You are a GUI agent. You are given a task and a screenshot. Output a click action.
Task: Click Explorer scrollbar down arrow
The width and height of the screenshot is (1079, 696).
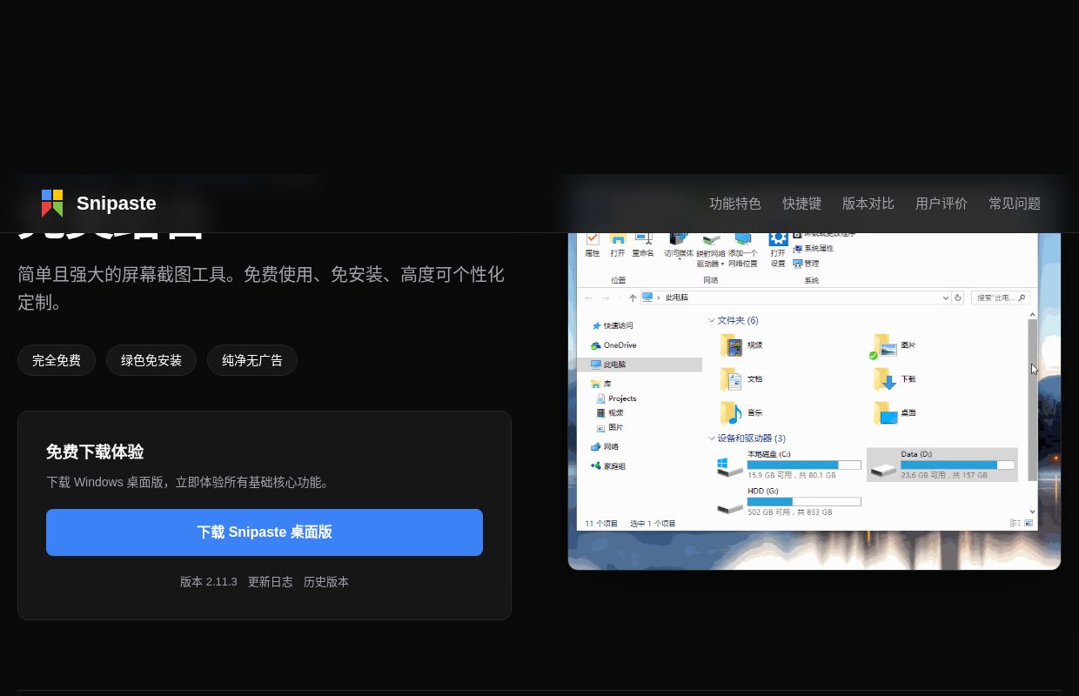pyautogui.click(x=1033, y=512)
